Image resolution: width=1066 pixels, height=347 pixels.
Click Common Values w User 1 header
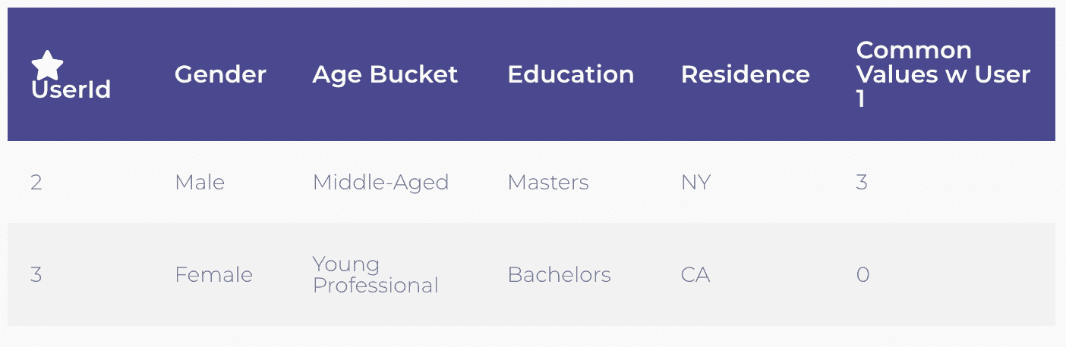[943, 74]
